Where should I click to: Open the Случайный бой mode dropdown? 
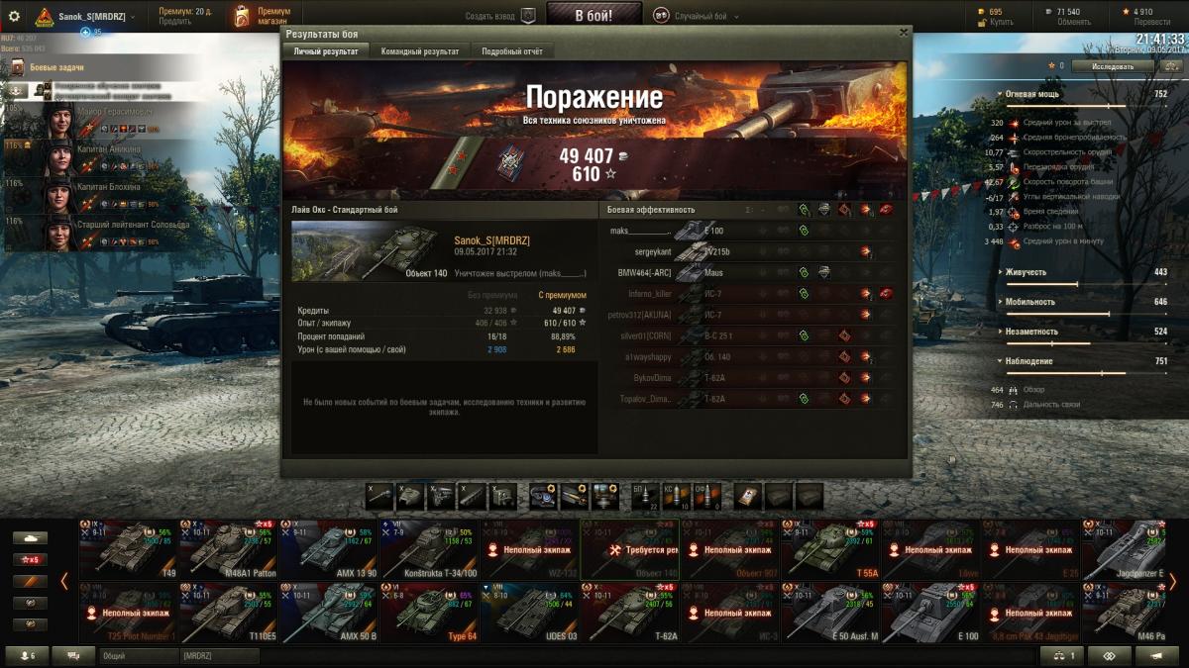tap(734, 17)
